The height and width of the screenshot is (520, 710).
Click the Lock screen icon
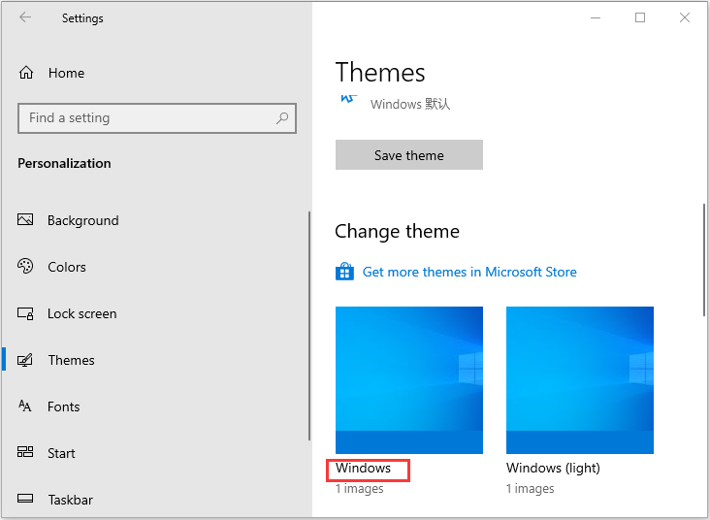point(25,313)
